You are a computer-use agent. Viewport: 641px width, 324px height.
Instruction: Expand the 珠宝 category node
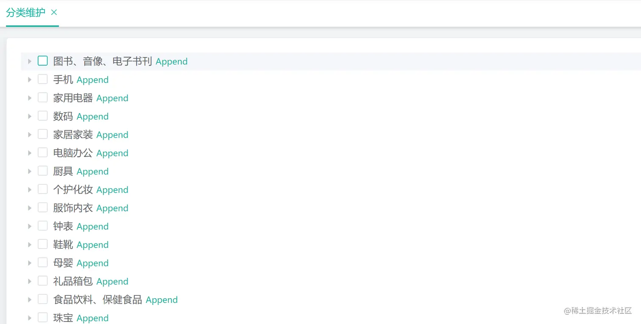coord(30,318)
